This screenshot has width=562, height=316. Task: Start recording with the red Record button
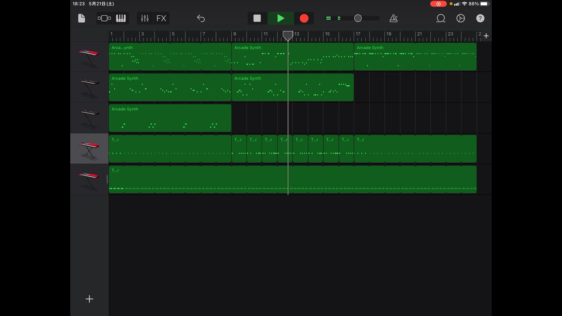(304, 18)
